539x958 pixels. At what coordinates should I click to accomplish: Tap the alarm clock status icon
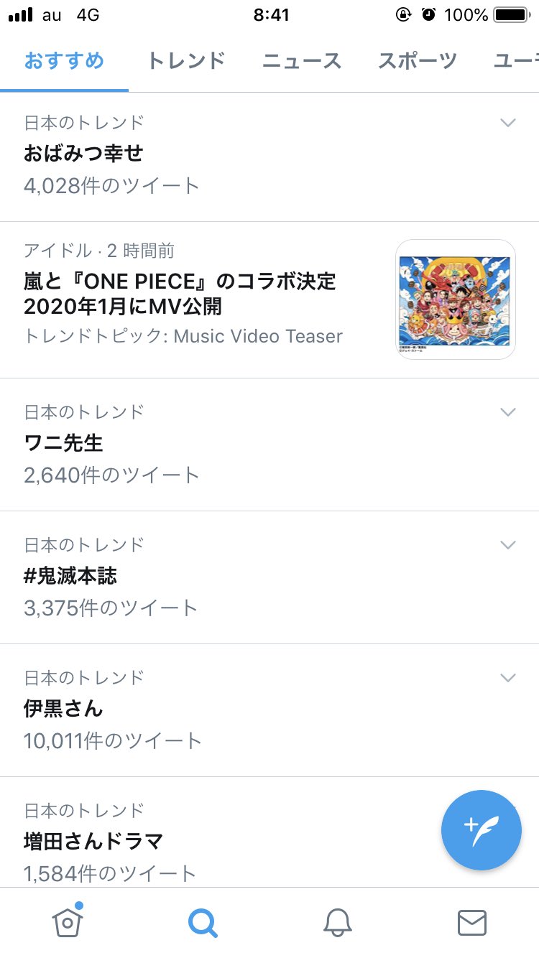tap(428, 15)
